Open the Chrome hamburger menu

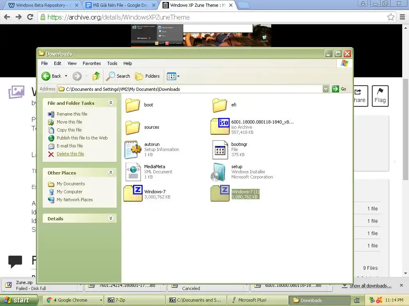click(403, 17)
